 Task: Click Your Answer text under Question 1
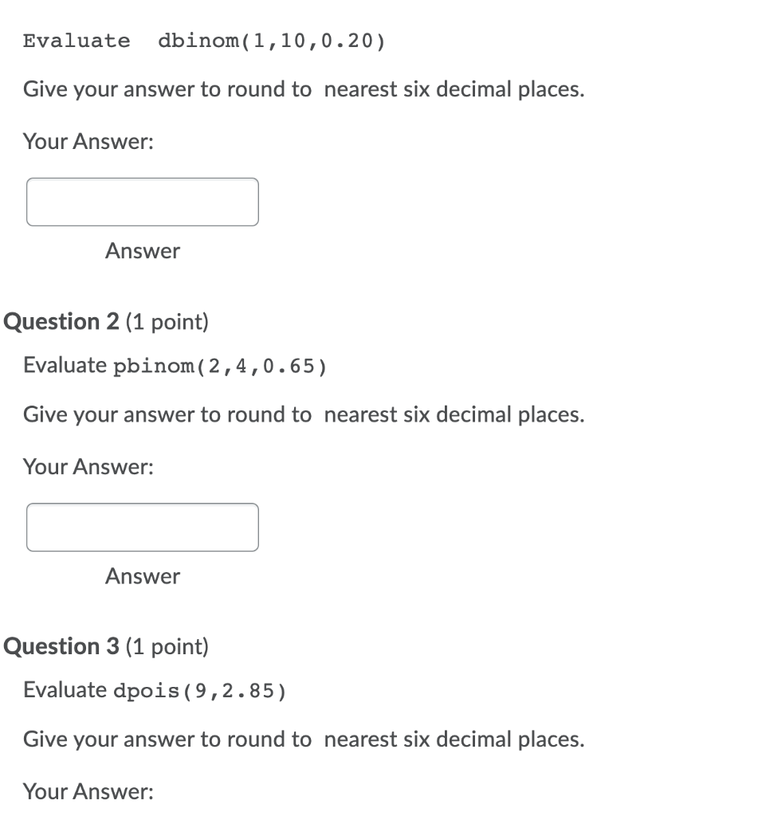tap(88, 141)
